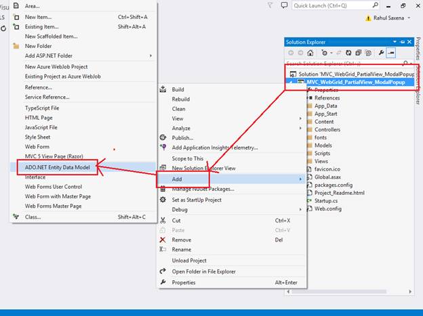
Task: Click the Open Folder arrow icon
Action: point(163,271)
